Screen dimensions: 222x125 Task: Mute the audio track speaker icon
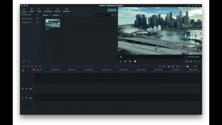pyautogui.click(x=27, y=98)
